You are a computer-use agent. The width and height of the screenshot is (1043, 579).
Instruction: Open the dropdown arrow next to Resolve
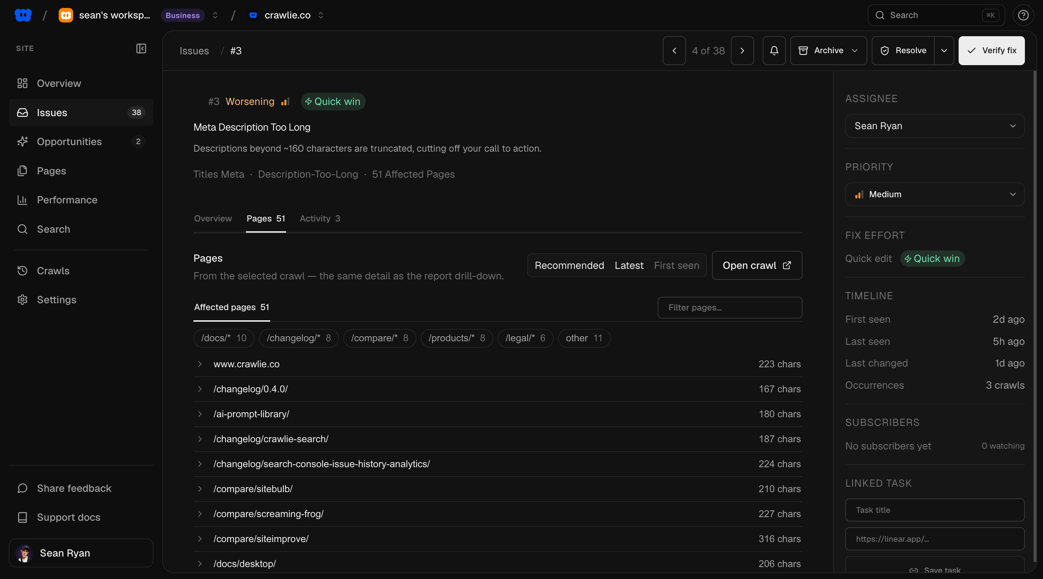tap(944, 51)
